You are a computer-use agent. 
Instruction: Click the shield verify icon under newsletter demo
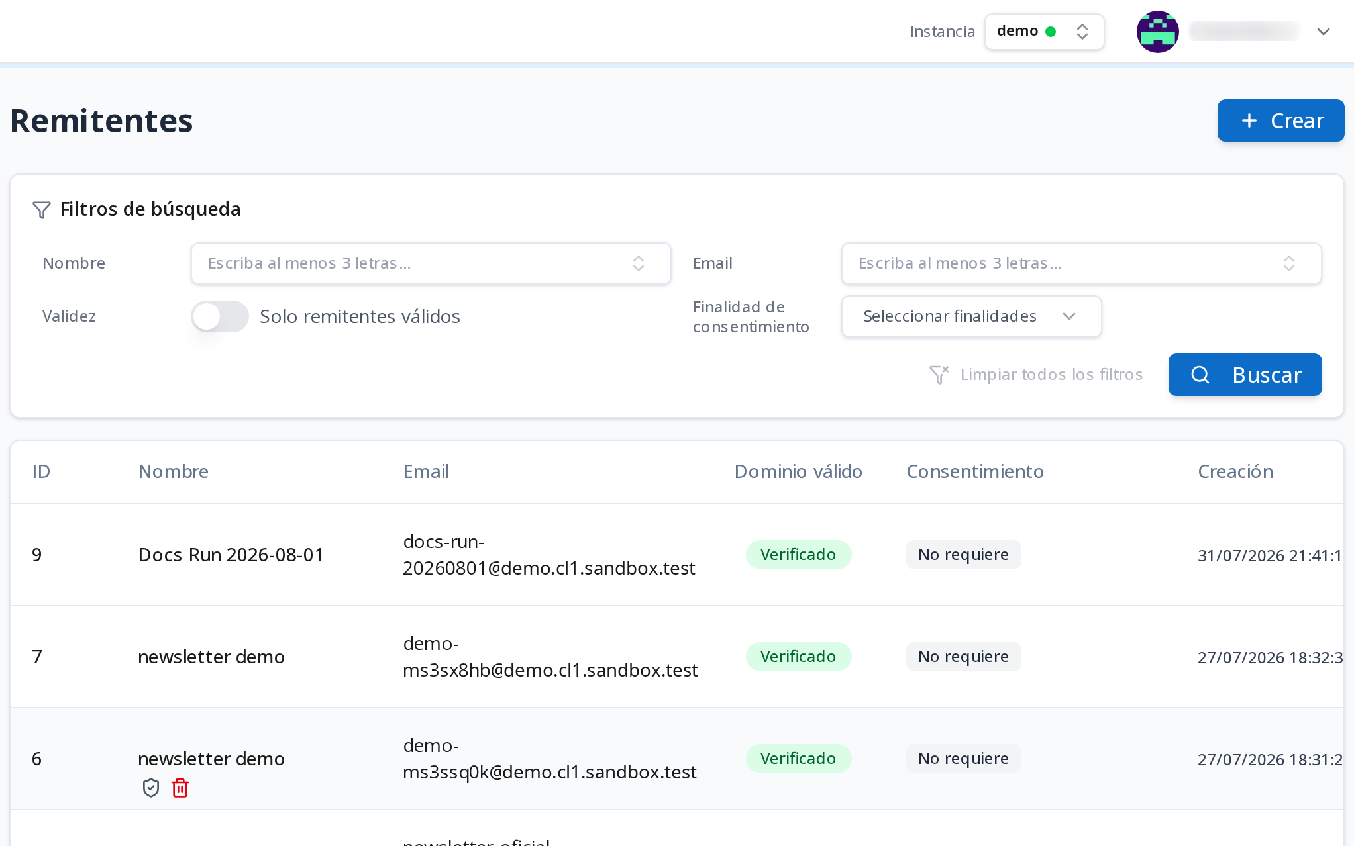coord(151,788)
